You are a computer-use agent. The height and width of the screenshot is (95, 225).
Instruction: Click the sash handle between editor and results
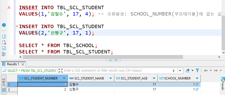[x=113, y=60]
